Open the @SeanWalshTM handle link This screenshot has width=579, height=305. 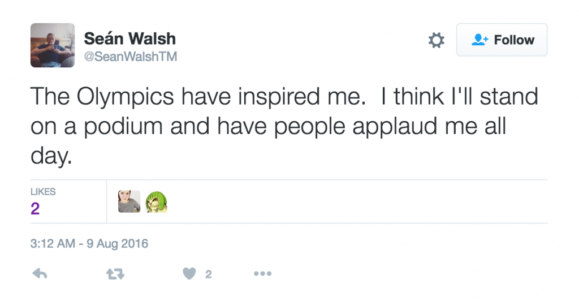click(131, 57)
